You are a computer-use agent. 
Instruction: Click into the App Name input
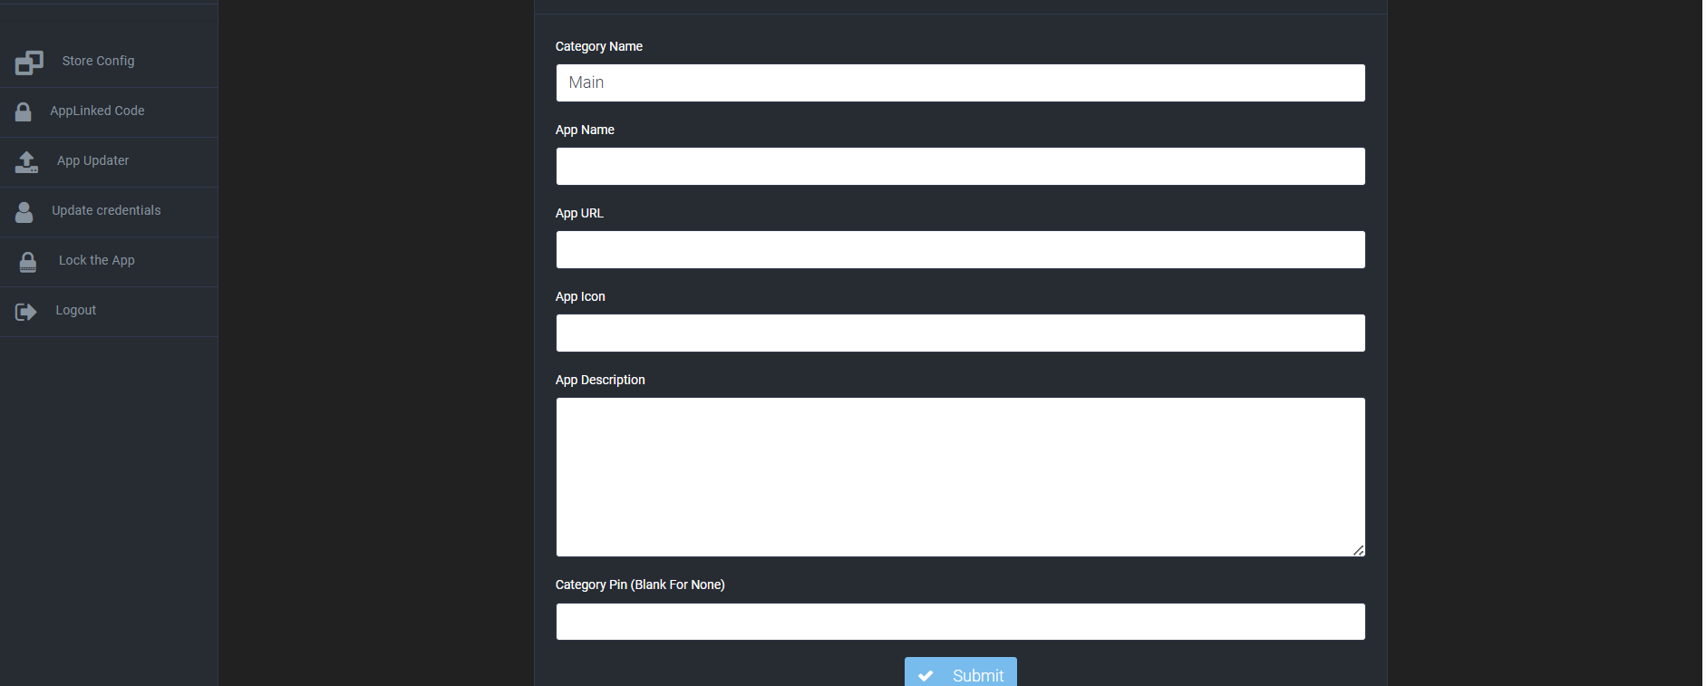(x=960, y=166)
